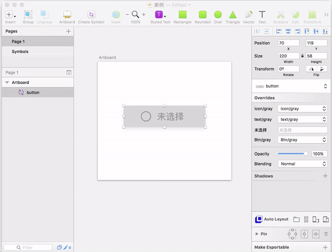332x252 pixels.
Task: Click the Ungroup toolbar icon
Action: coord(45,15)
